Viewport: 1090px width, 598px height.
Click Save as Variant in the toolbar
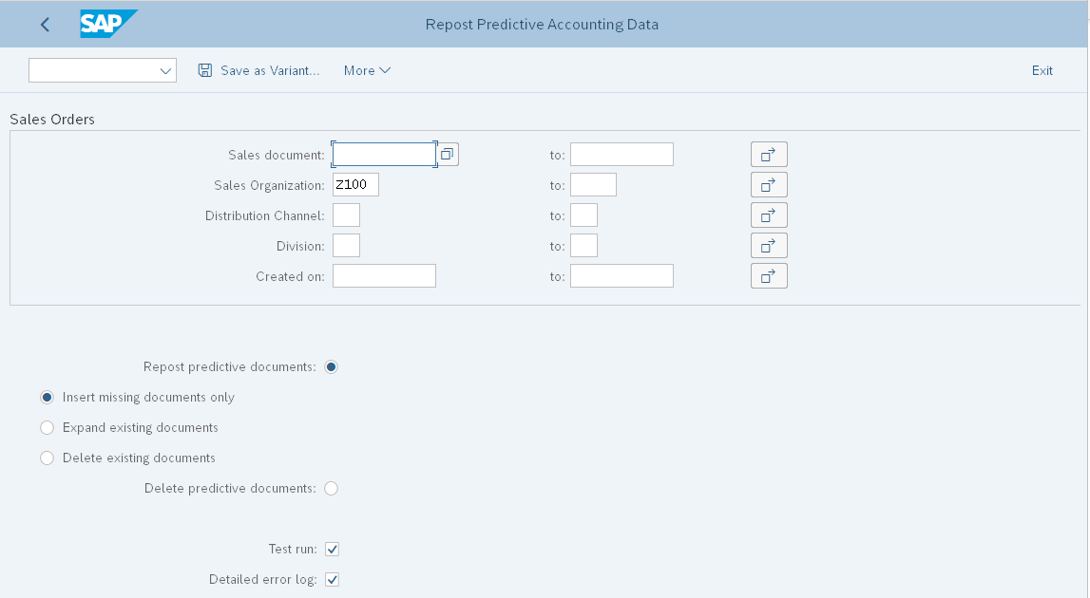click(269, 70)
